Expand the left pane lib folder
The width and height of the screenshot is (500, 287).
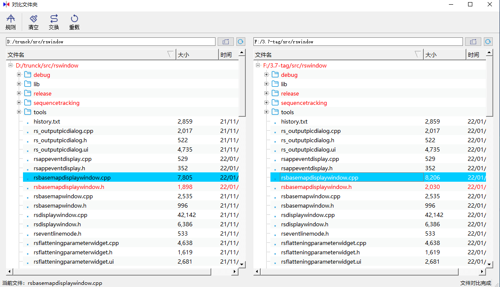[19, 84]
